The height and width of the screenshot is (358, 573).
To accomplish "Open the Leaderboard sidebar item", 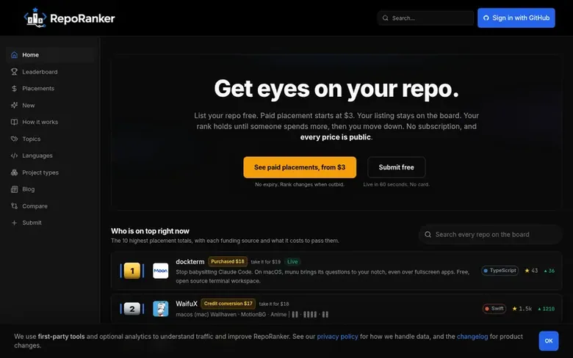I will 50,72.
